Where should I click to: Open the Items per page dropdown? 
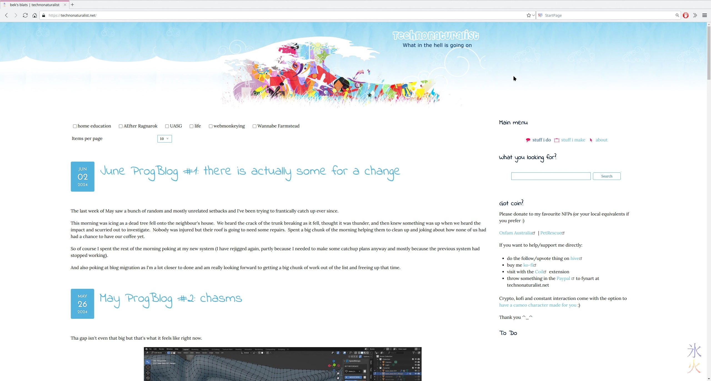[x=164, y=139]
